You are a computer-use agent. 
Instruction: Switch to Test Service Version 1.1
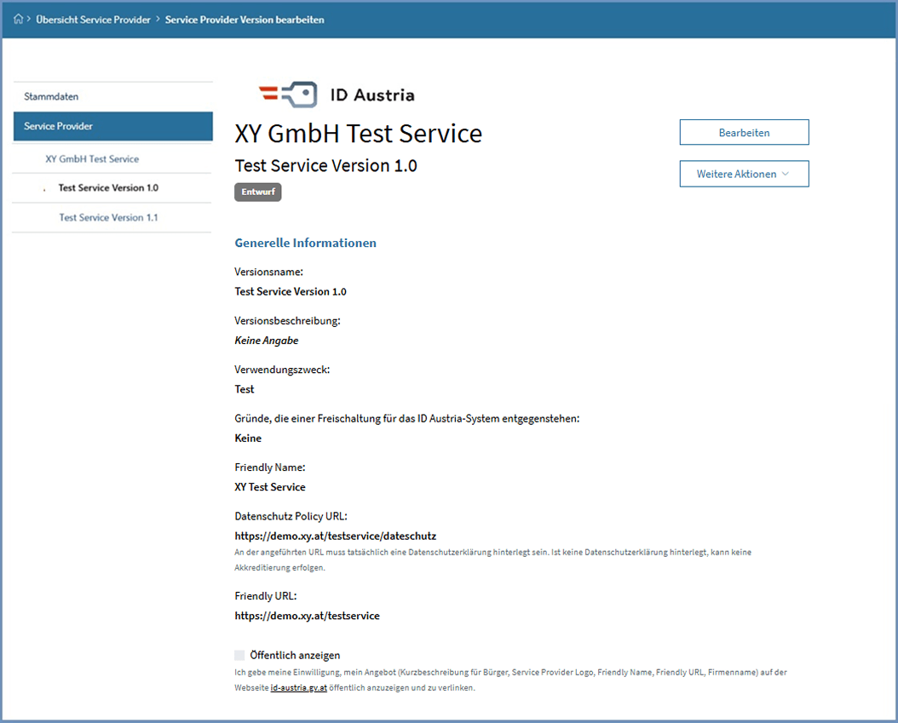tap(109, 217)
